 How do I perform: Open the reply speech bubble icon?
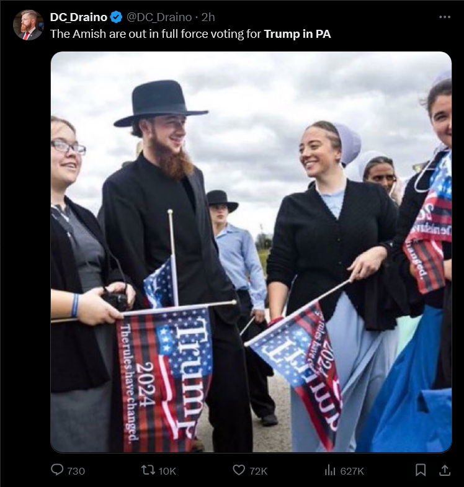[x=57, y=470]
